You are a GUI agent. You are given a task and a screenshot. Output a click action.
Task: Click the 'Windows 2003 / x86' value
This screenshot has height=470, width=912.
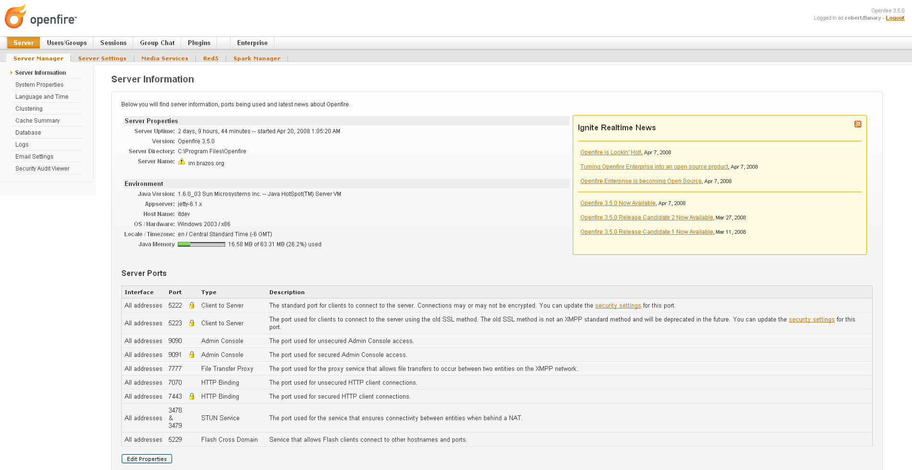pos(204,224)
